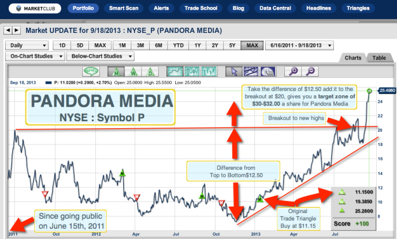Image resolution: width=397 pixels, height=239 pixels.
Task: Select the 1Y range button
Action: pos(198,46)
